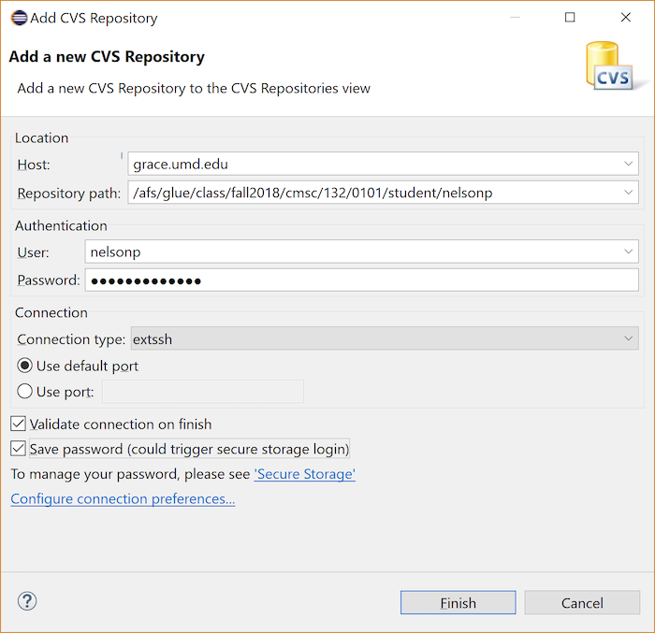Image resolution: width=655 pixels, height=633 pixels.
Task: Select the 'Use port' radio button
Action: click(x=25, y=392)
